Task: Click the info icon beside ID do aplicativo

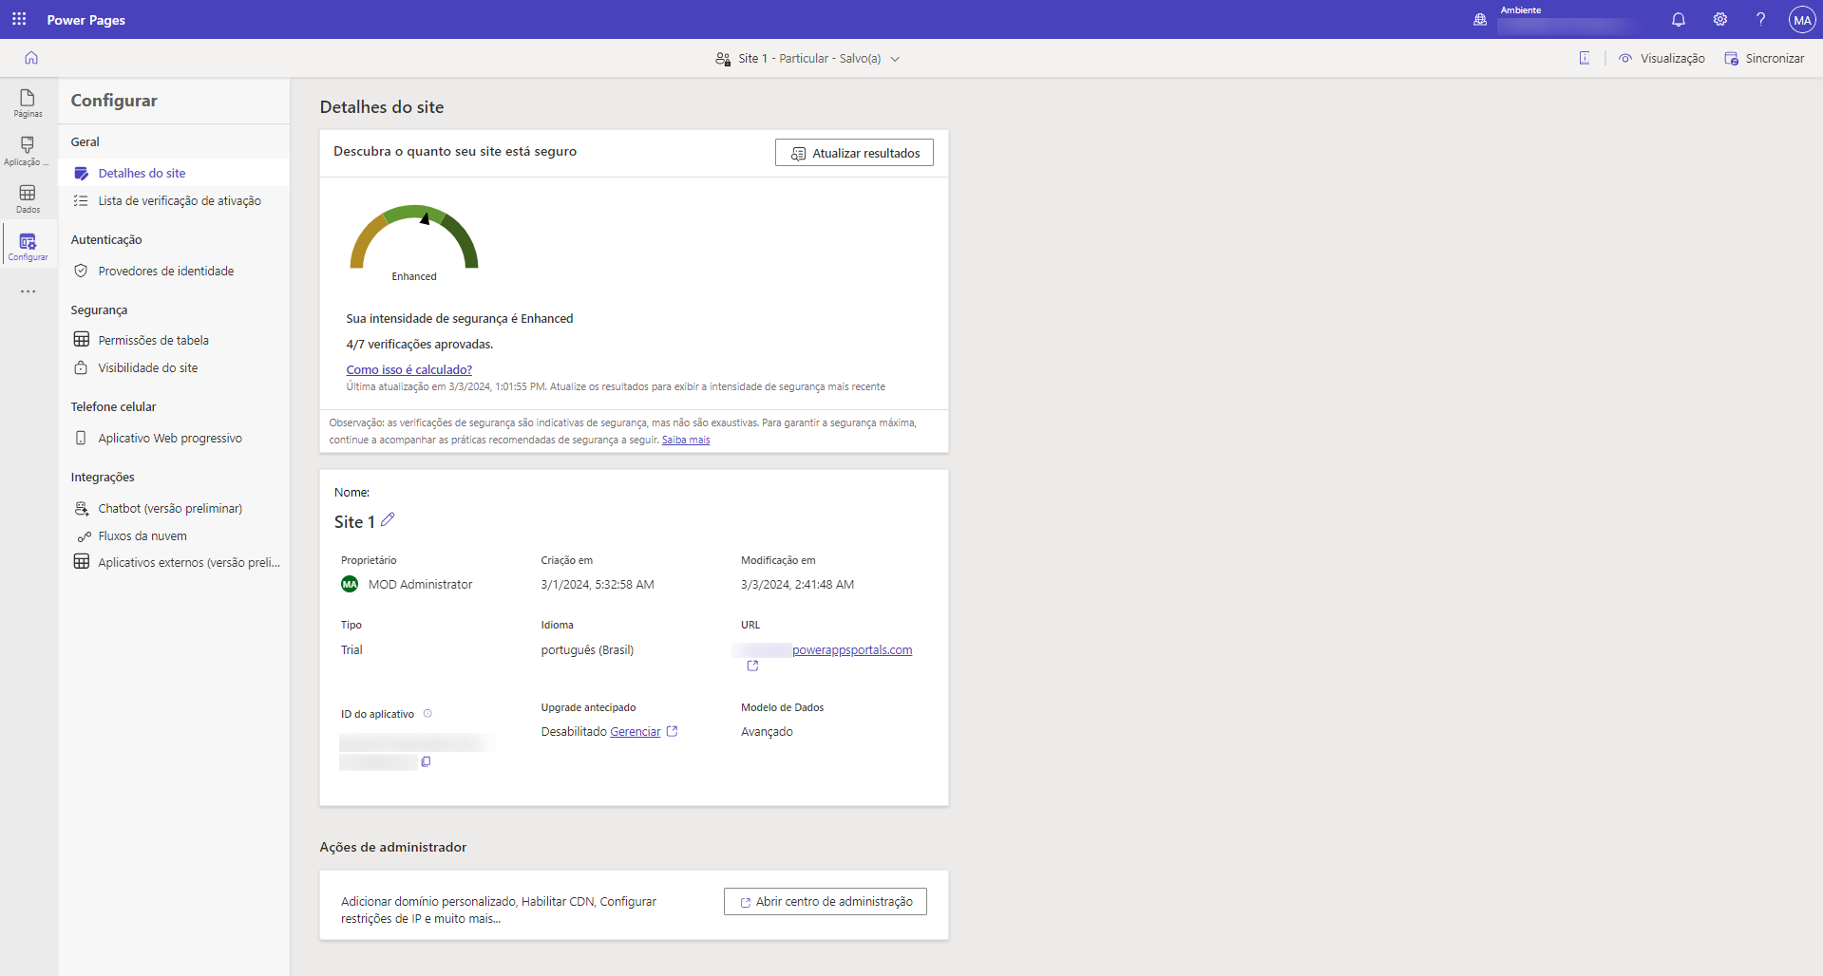Action: click(x=427, y=713)
